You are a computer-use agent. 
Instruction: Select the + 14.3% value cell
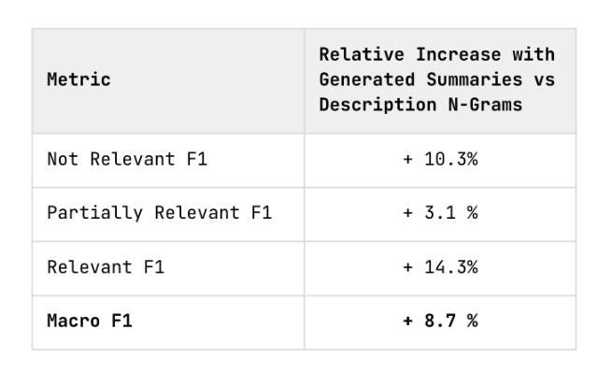pos(440,267)
